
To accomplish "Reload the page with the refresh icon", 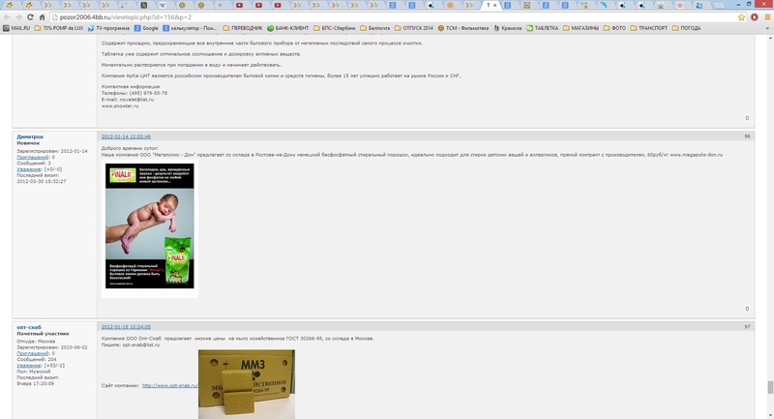I will (x=31, y=17).
